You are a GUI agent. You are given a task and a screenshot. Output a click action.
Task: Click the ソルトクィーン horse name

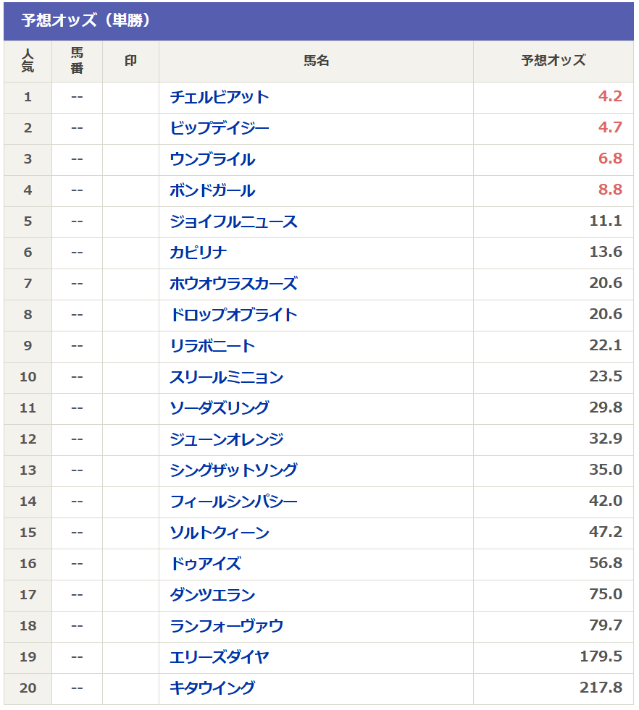[219, 533]
